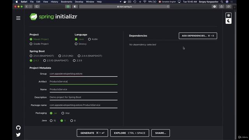
Task: Open Spotlight search in menu bar
Action: pyautogui.click(x=222, y=2)
